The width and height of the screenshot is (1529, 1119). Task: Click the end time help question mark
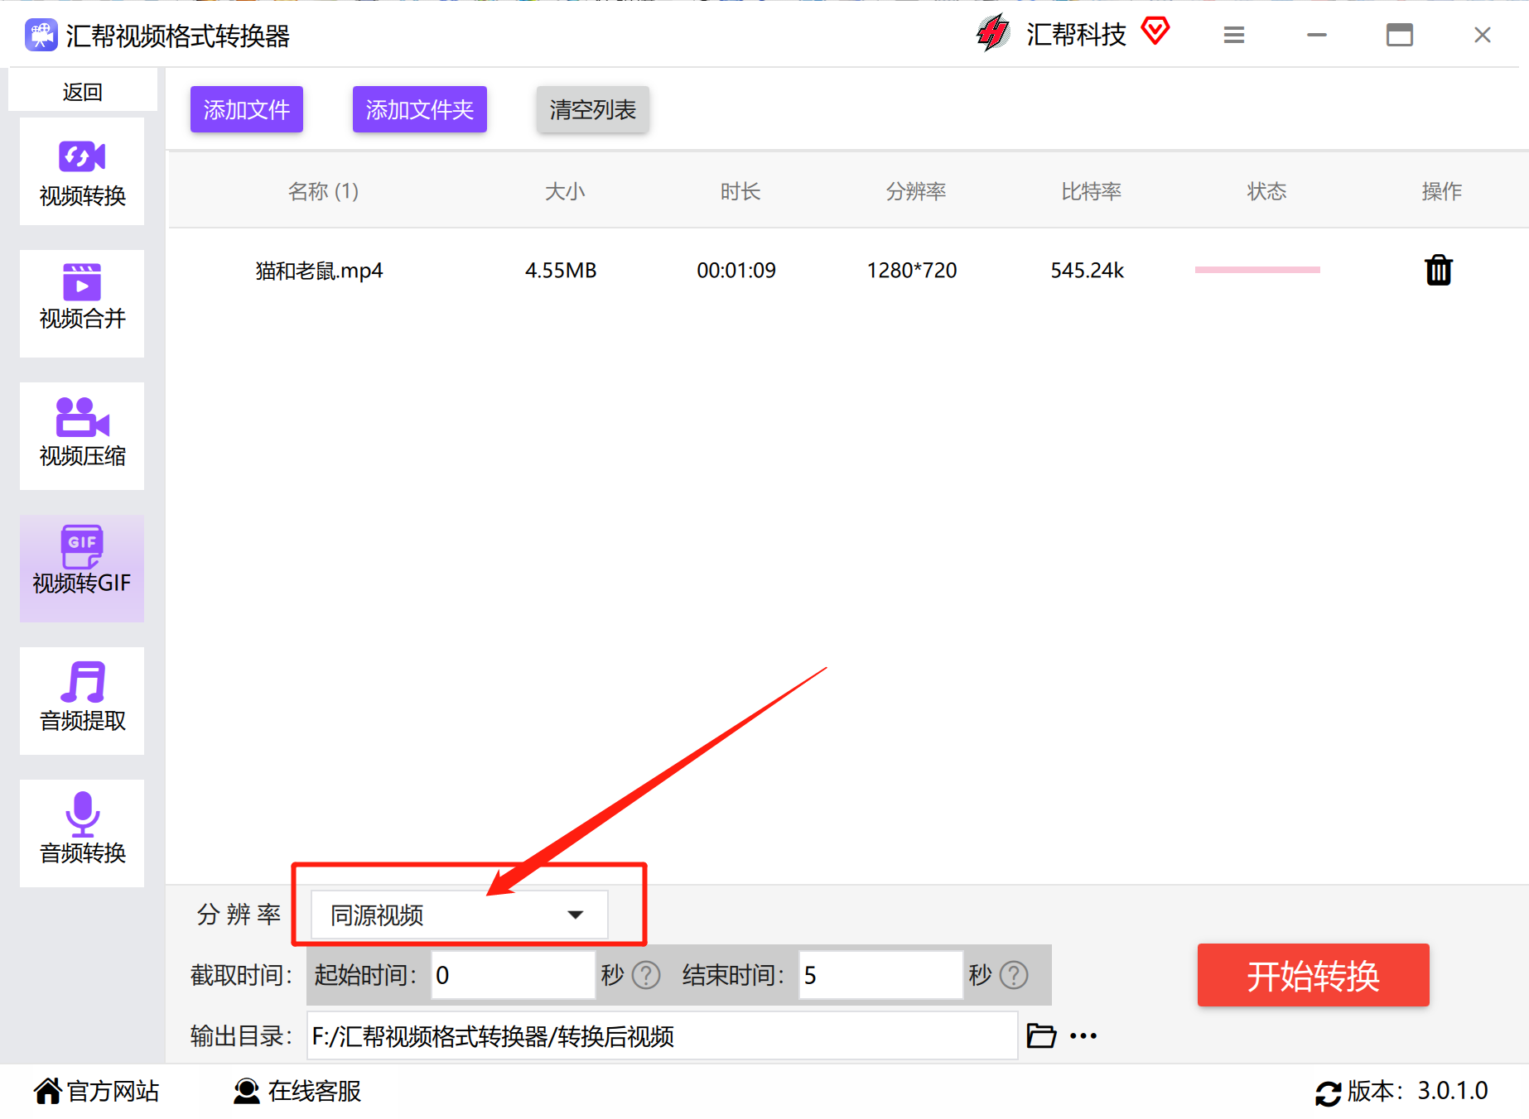pos(1014,975)
